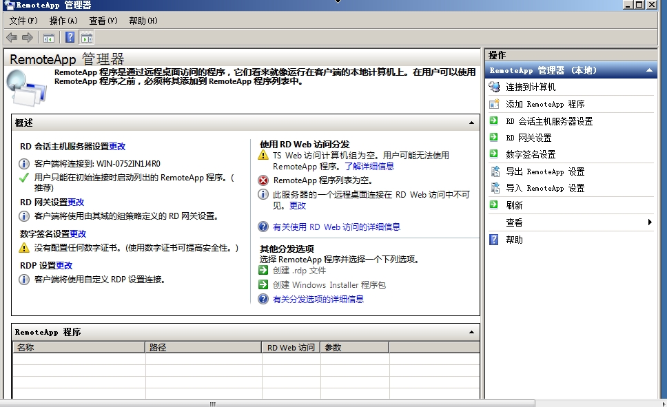
Task: Open 有关分发选项的详细信息 link
Action: (x=318, y=299)
